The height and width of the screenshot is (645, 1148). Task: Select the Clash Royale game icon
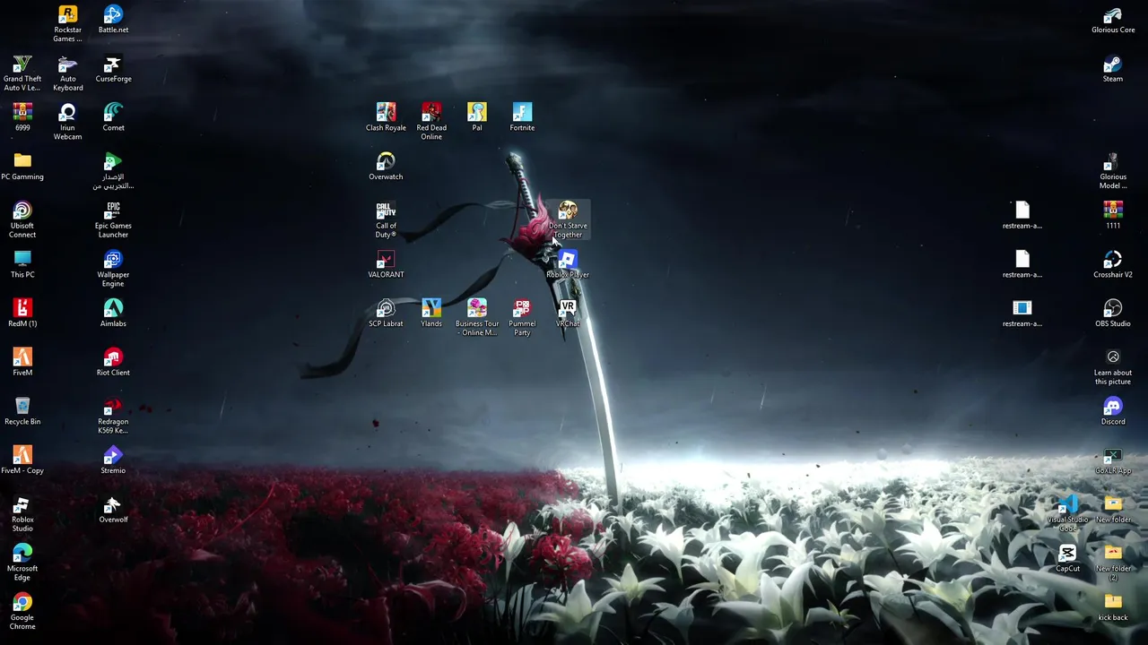tap(386, 116)
